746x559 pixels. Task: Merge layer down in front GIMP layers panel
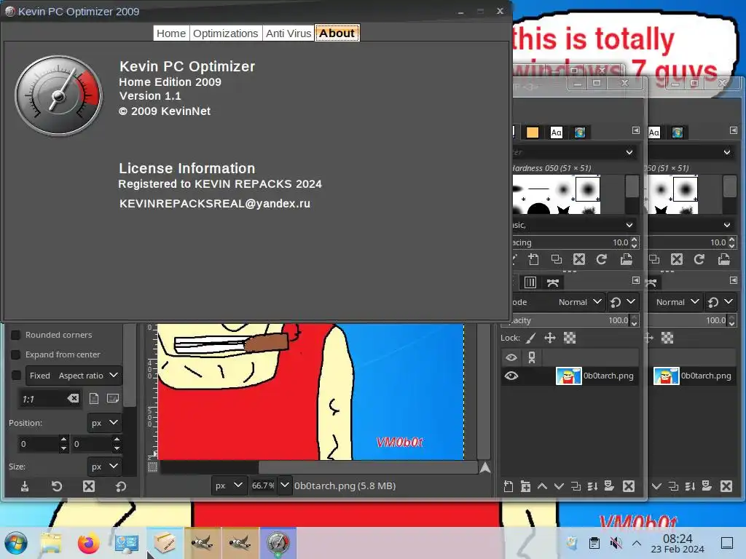click(592, 486)
